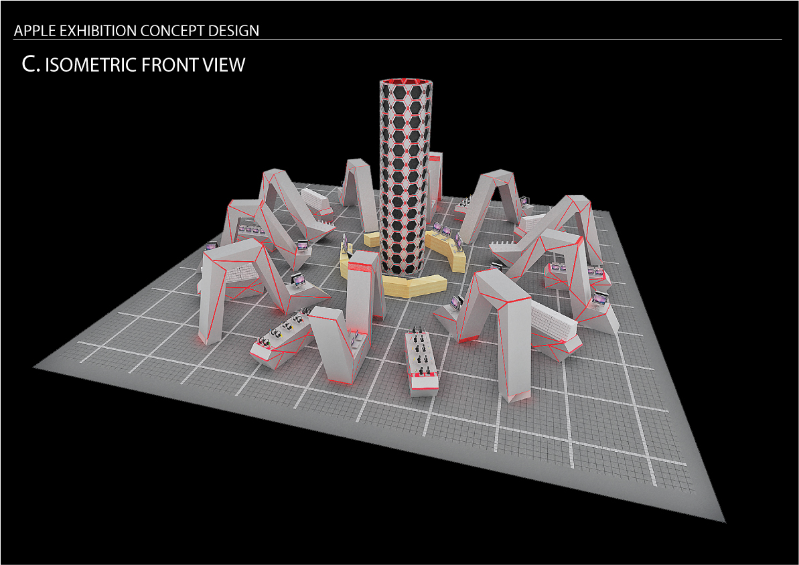
Task: Select the "C. ISOMETRIC FRONT VIEW" heading
Action: point(134,65)
